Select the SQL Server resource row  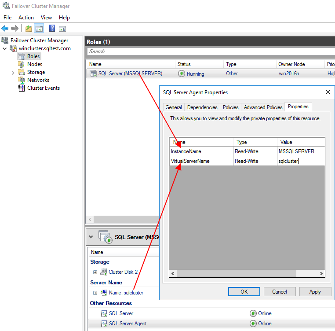coord(211,313)
